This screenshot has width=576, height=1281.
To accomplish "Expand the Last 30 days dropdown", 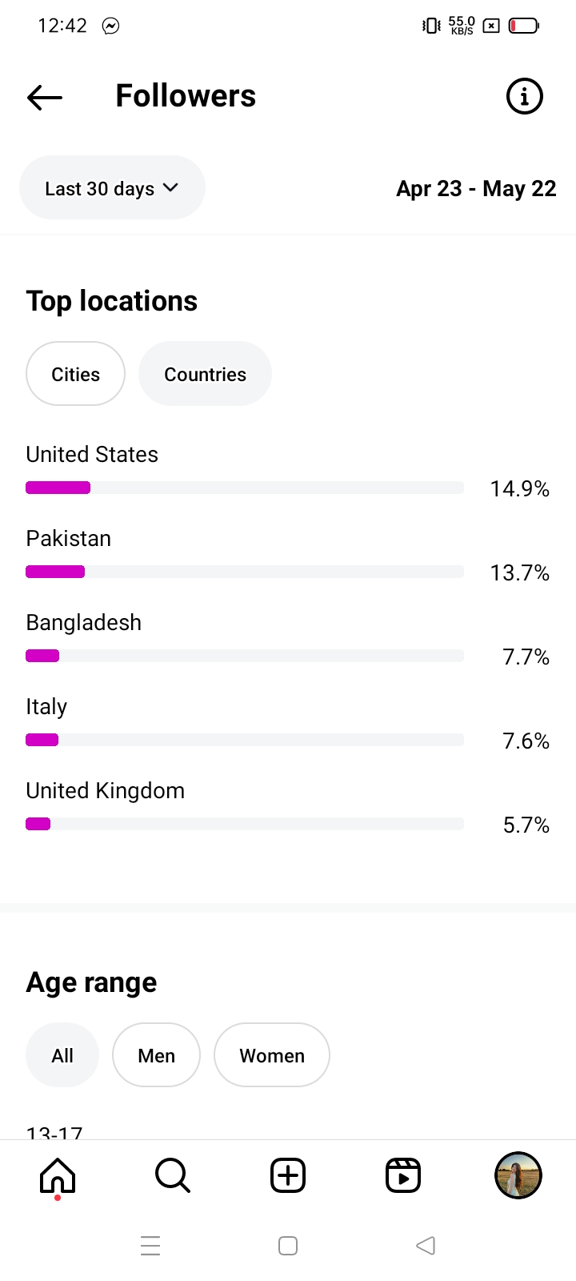I will pos(112,188).
